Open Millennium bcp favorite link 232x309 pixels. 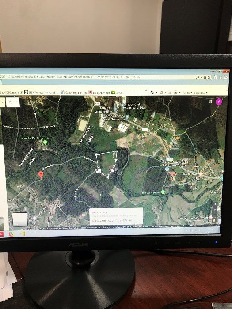point(99,92)
